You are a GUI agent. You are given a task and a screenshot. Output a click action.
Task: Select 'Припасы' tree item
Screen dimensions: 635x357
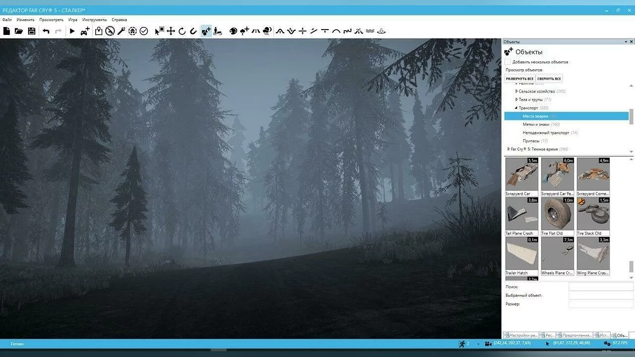535,141
